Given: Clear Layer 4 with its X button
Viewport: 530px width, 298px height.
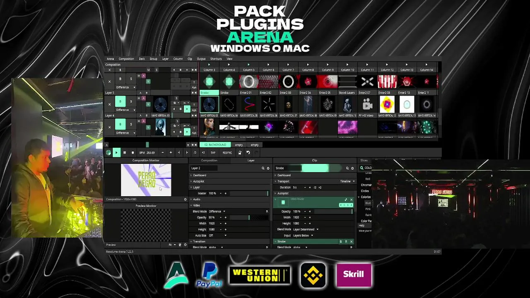Looking at the screenshot, I should tap(109, 127).
